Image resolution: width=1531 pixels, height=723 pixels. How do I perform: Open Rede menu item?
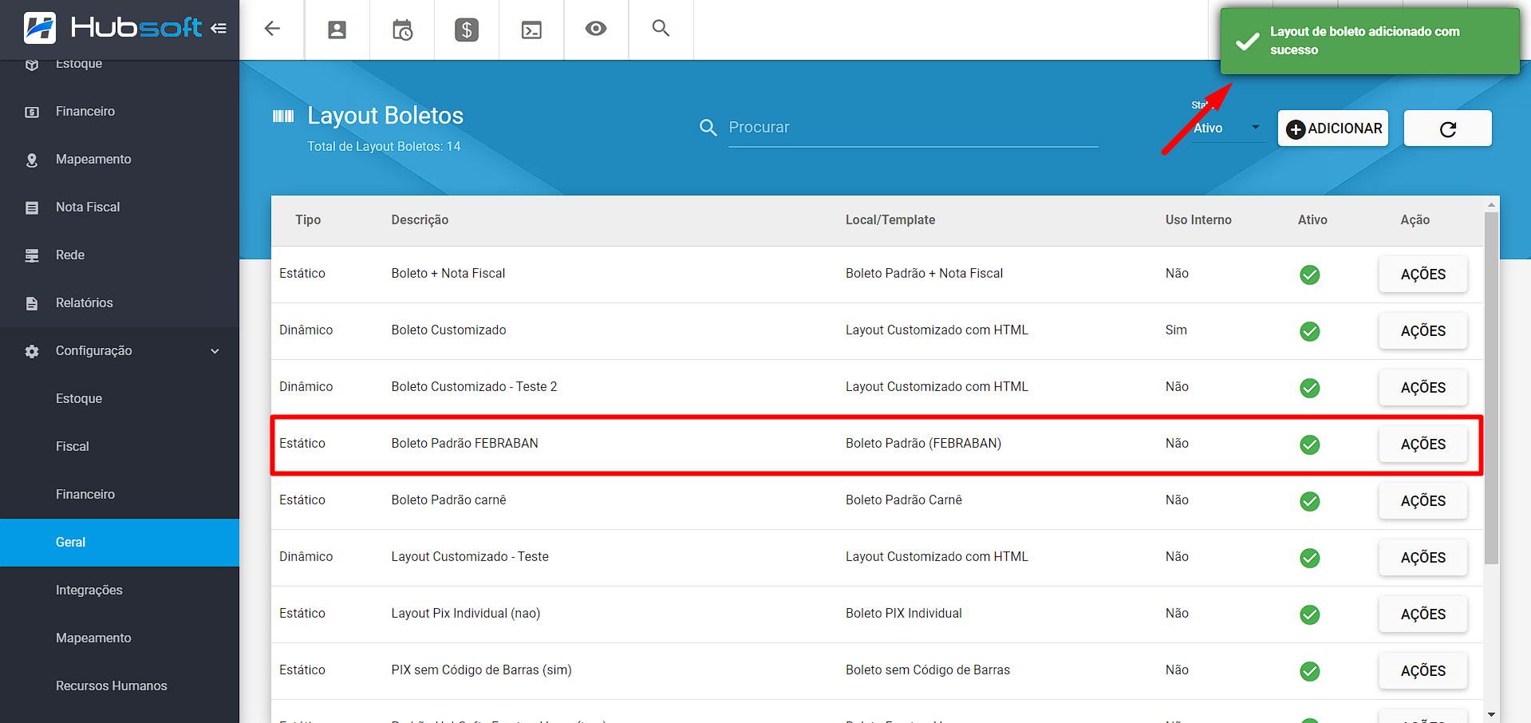[120, 255]
